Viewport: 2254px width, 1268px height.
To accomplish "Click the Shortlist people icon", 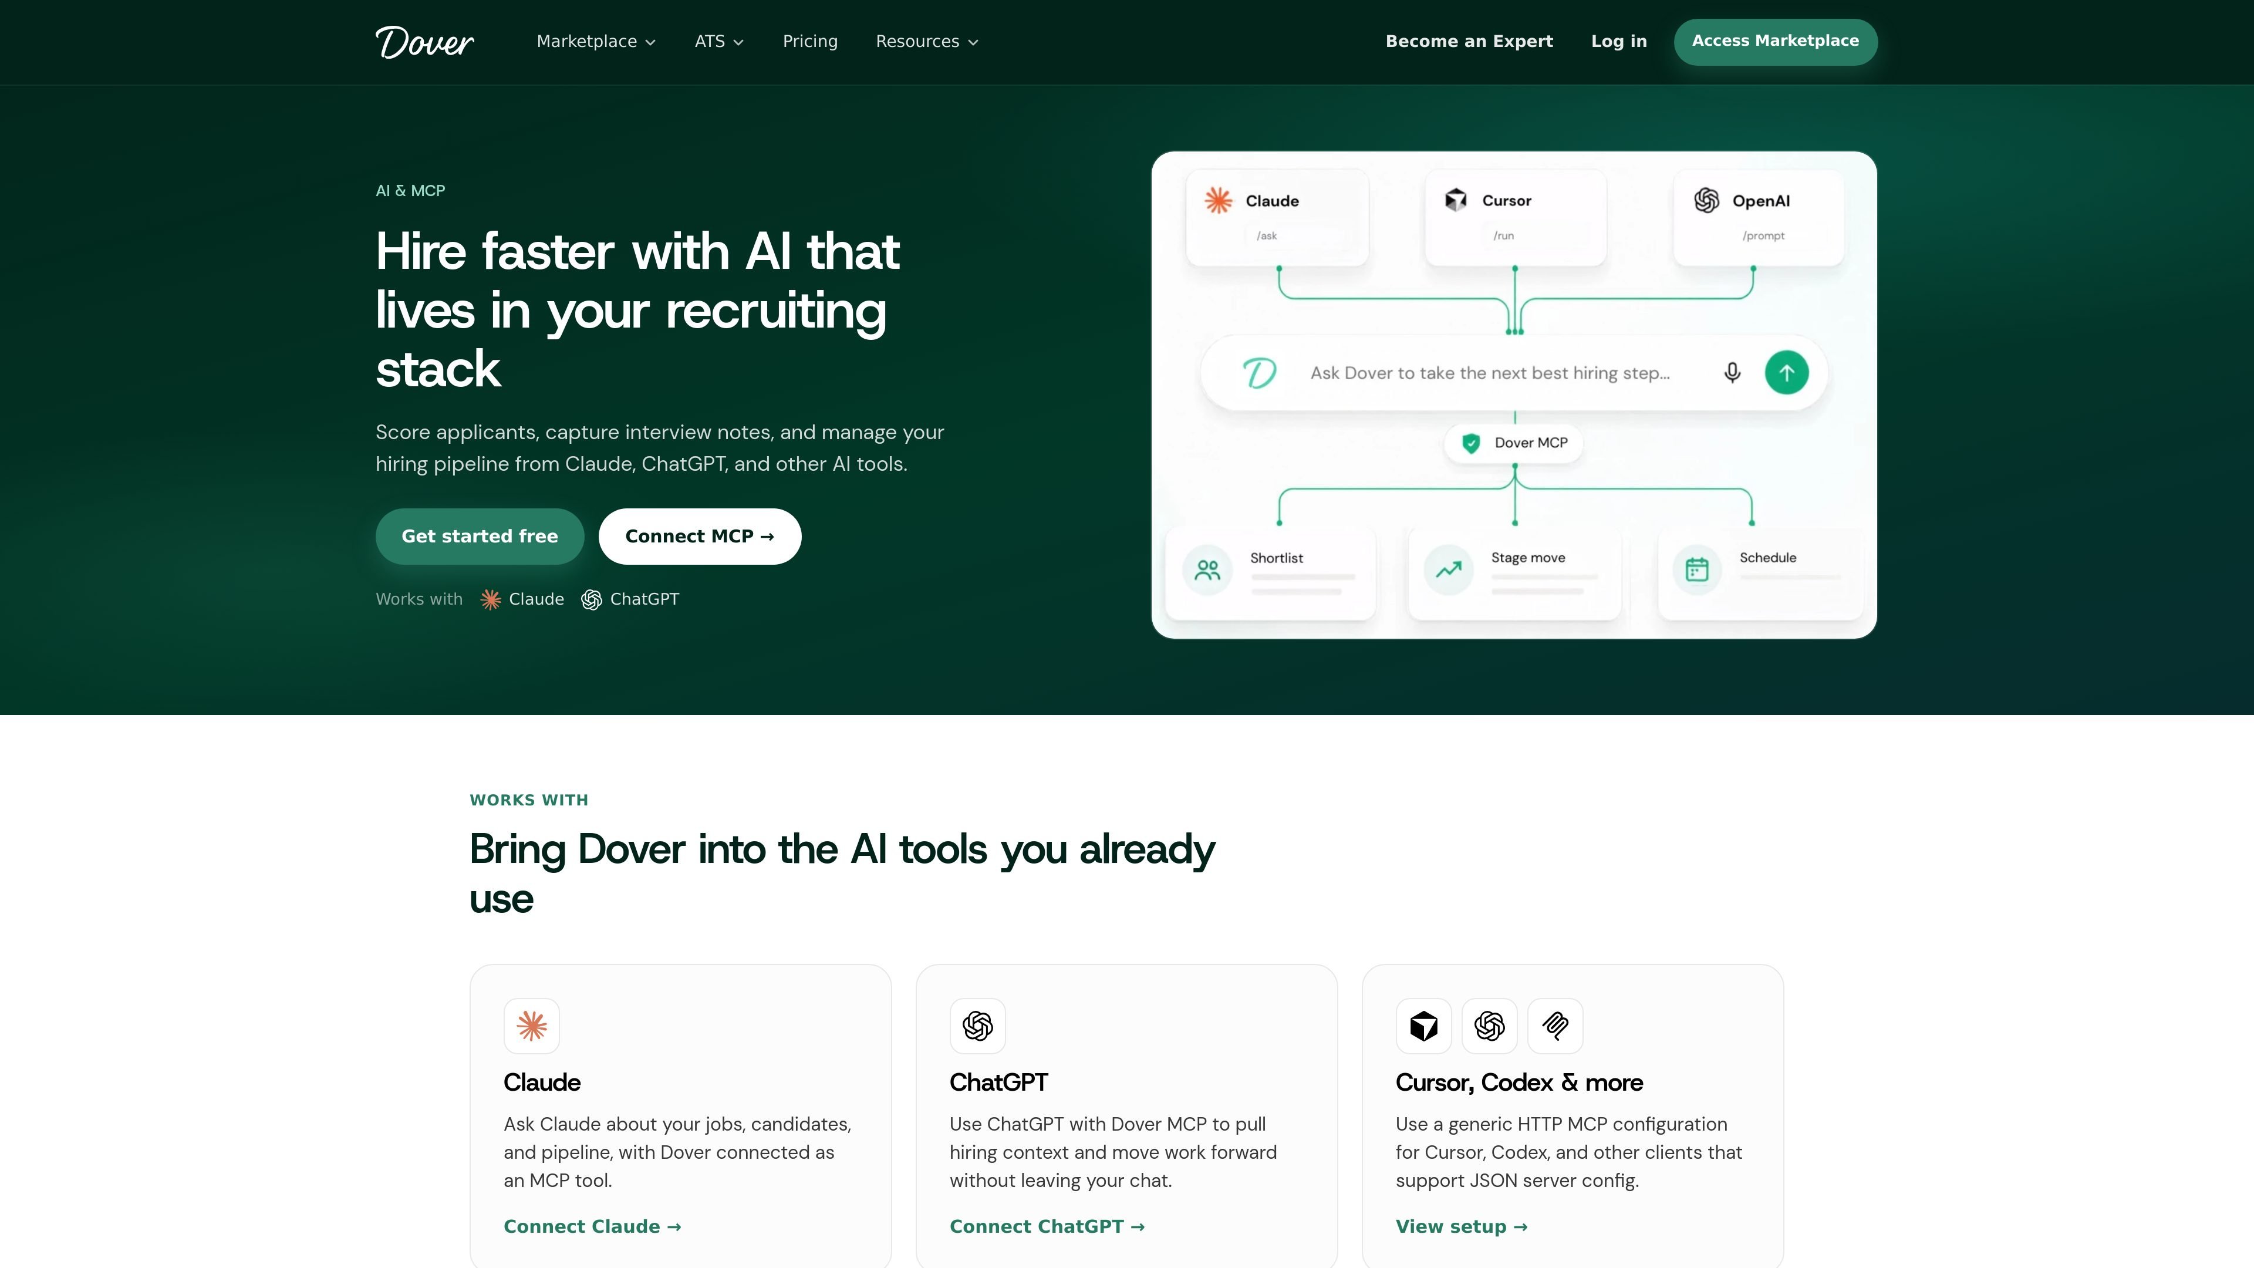I will point(1207,571).
